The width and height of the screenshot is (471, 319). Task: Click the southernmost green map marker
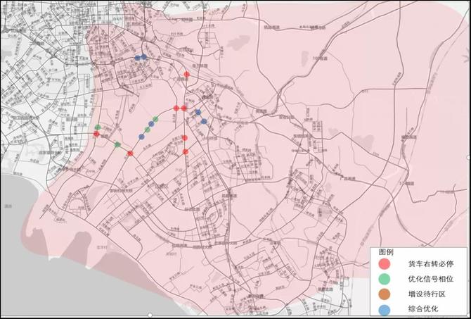point(117,144)
